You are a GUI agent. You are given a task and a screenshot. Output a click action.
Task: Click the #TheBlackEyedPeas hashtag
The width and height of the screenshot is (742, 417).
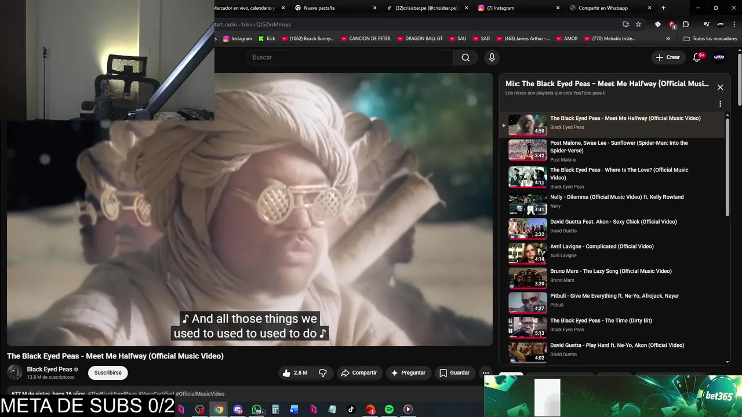click(112, 394)
